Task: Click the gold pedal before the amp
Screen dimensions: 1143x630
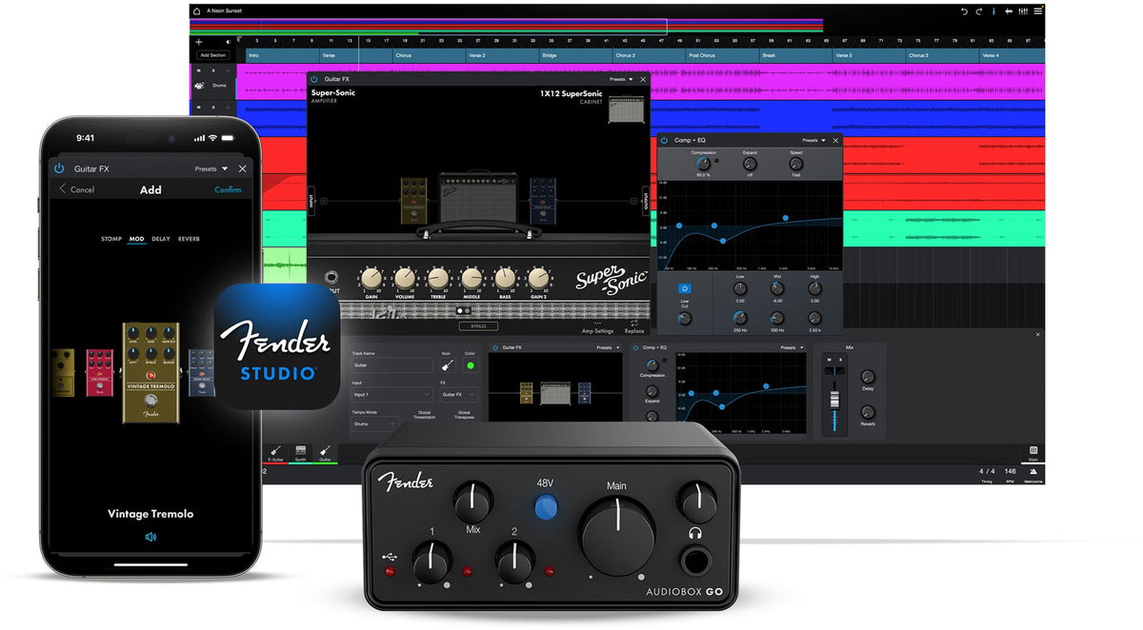Action: [x=413, y=199]
